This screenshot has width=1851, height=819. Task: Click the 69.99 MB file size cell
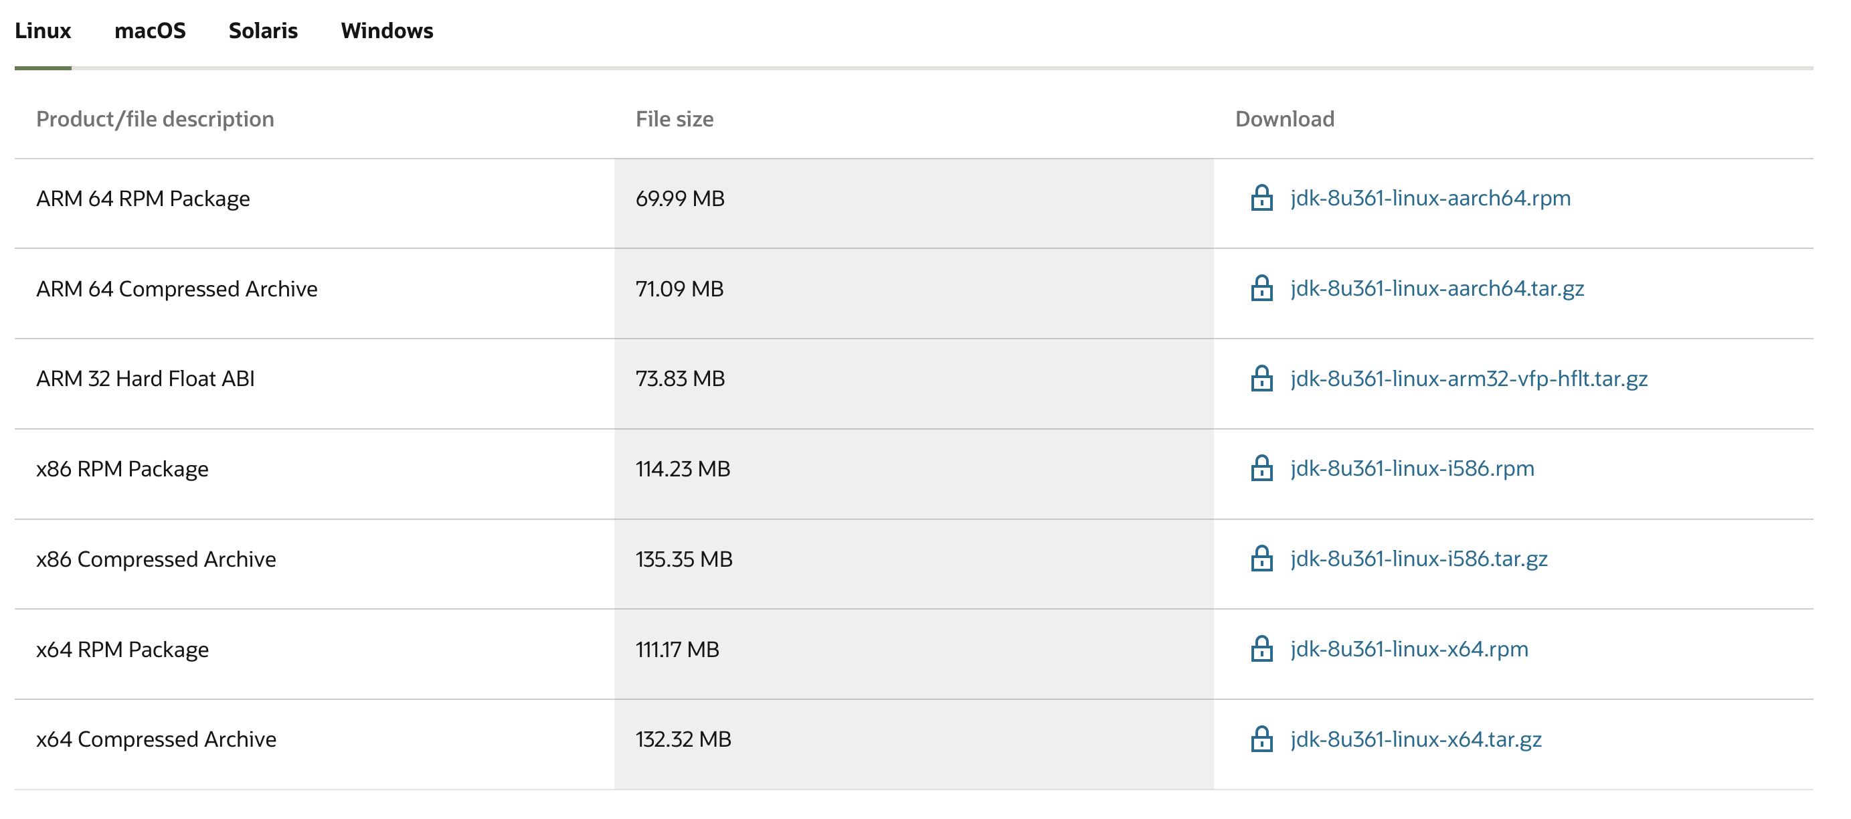tap(680, 198)
